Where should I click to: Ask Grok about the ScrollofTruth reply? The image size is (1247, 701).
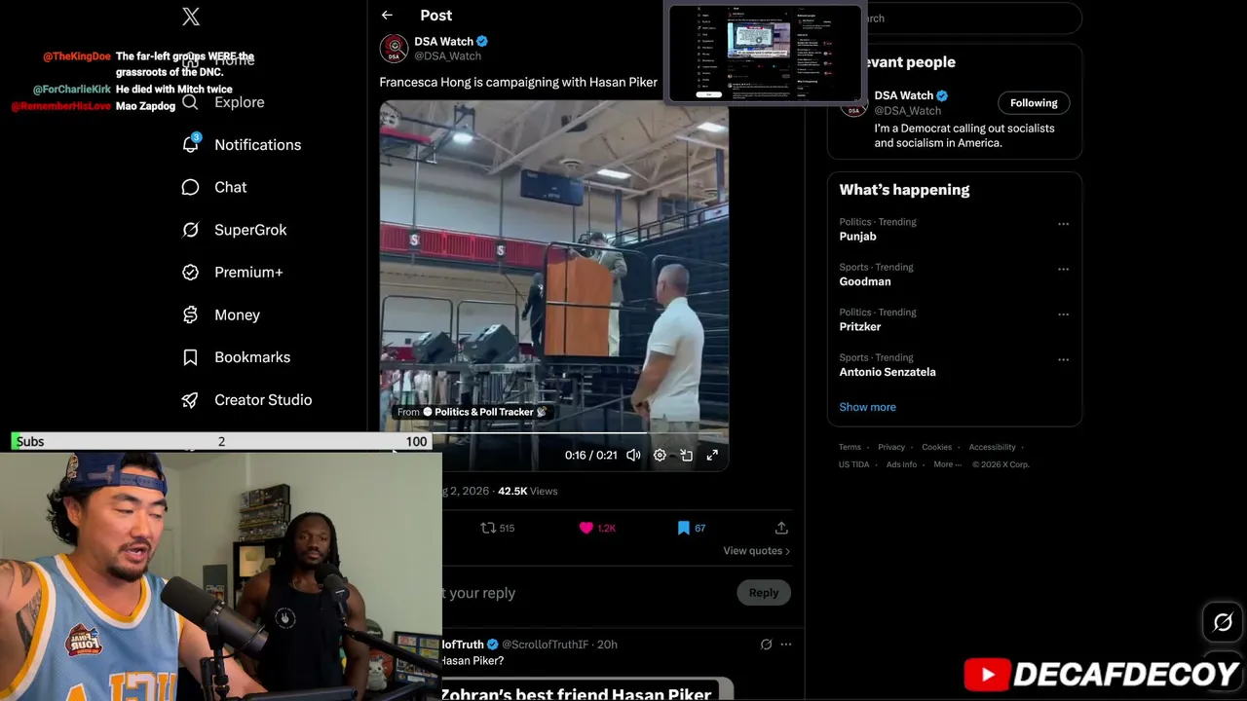coord(766,645)
